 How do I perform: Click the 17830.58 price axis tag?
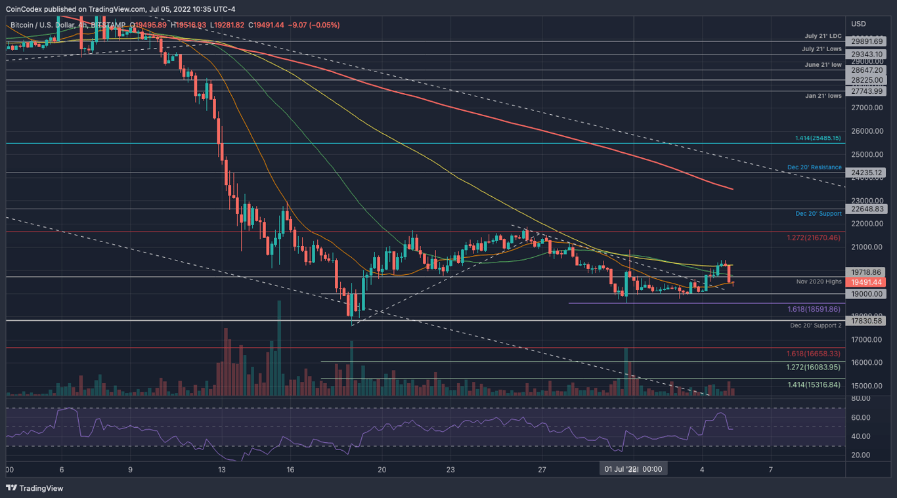pos(866,321)
